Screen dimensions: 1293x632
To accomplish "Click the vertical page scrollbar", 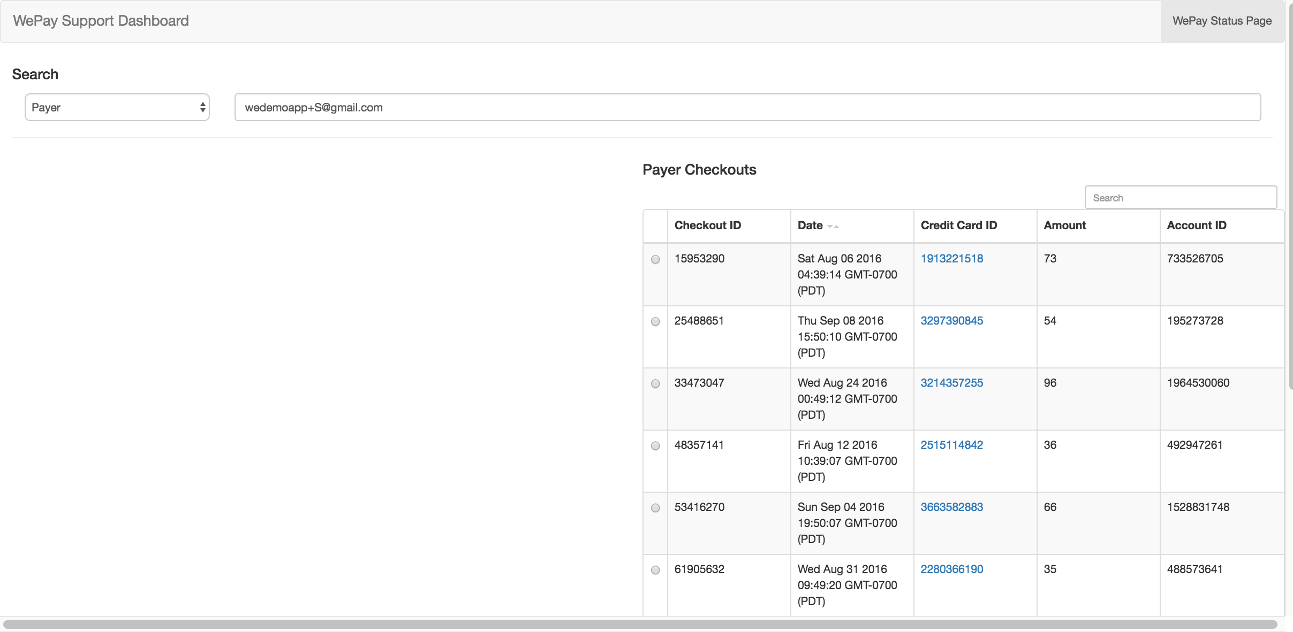I will coord(1290,197).
